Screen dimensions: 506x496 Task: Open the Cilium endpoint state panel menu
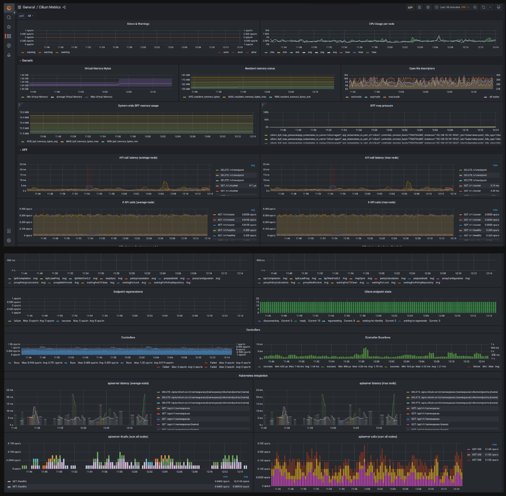pos(378,292)
